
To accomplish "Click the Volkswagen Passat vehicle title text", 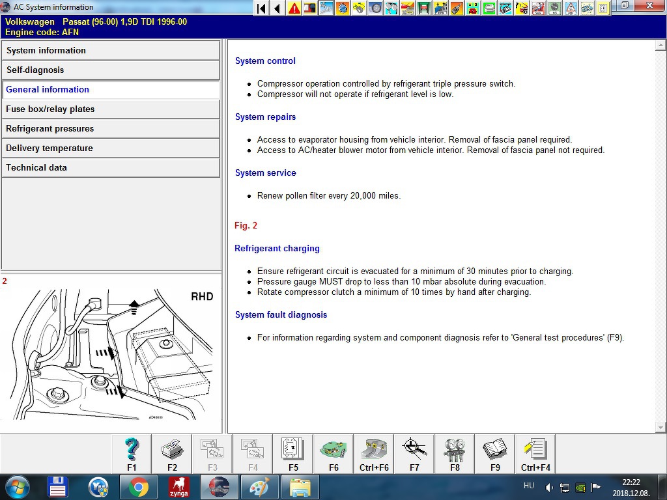I will click(x=96, y=21).
